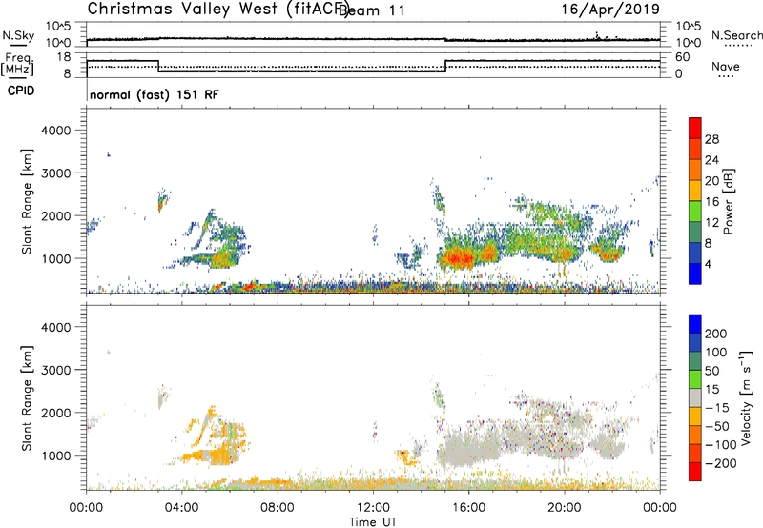
Task: Pick the red top segment of Power colorbar
Action: (x=695, y=128)
